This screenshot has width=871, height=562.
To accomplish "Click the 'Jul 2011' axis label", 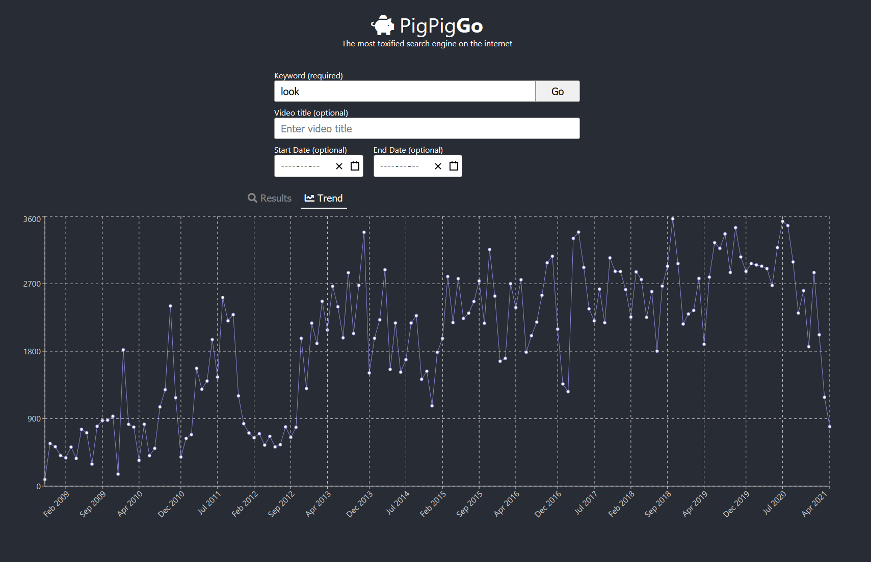I will click(209, 502).
